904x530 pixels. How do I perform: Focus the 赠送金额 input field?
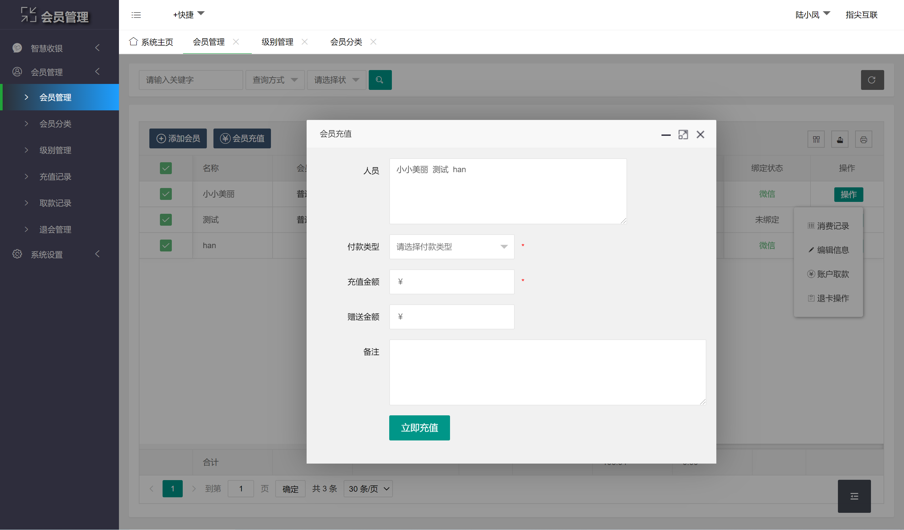452,317
